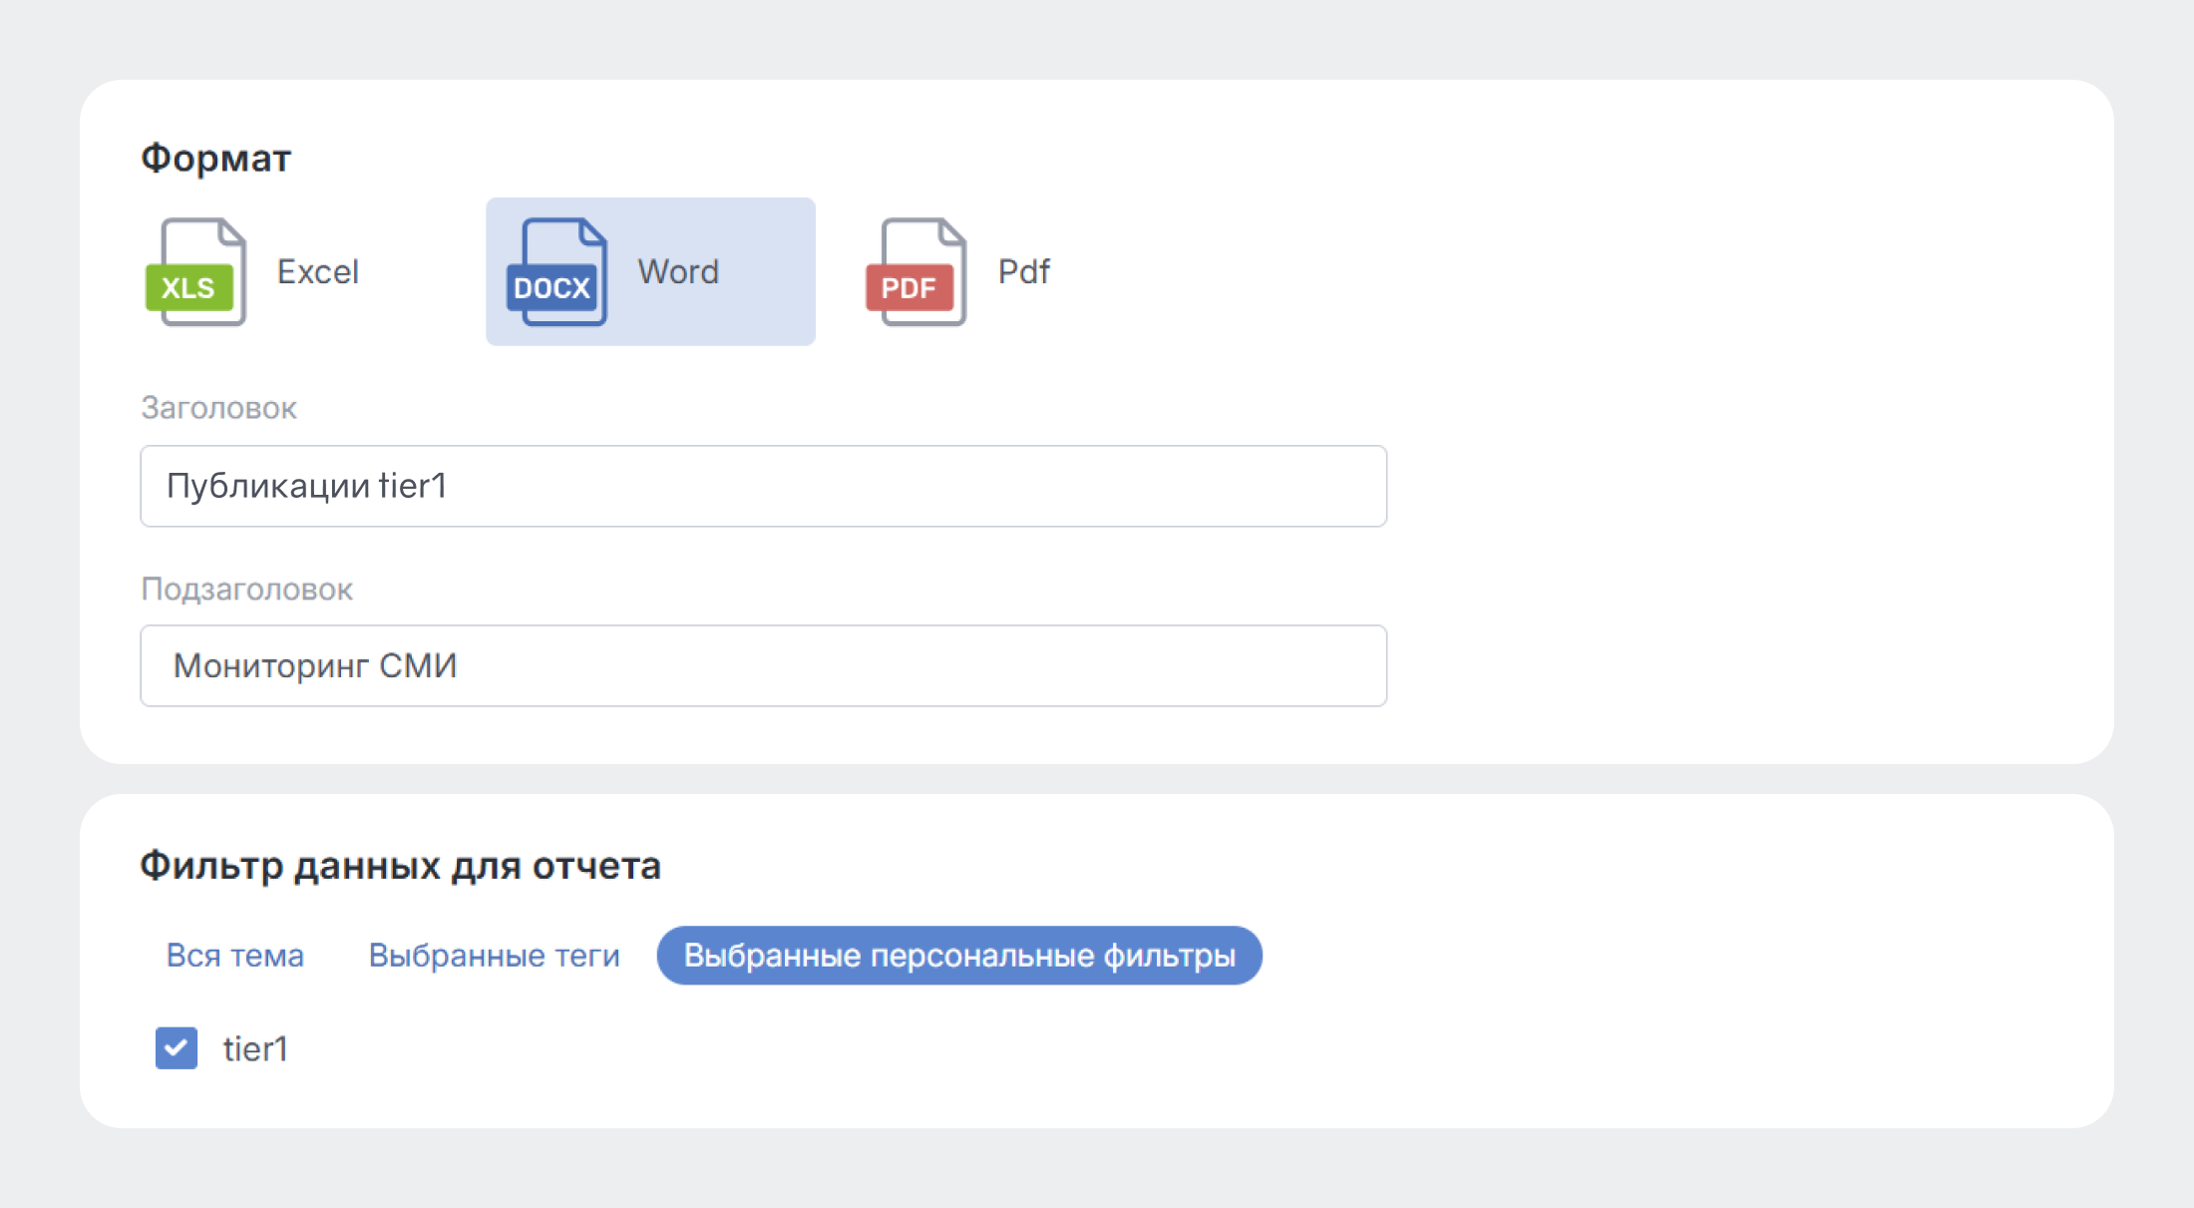Select Выбранные персональные фильтры tab
Viewport: 2194px width, 1208px height.
tap(959, 956)
